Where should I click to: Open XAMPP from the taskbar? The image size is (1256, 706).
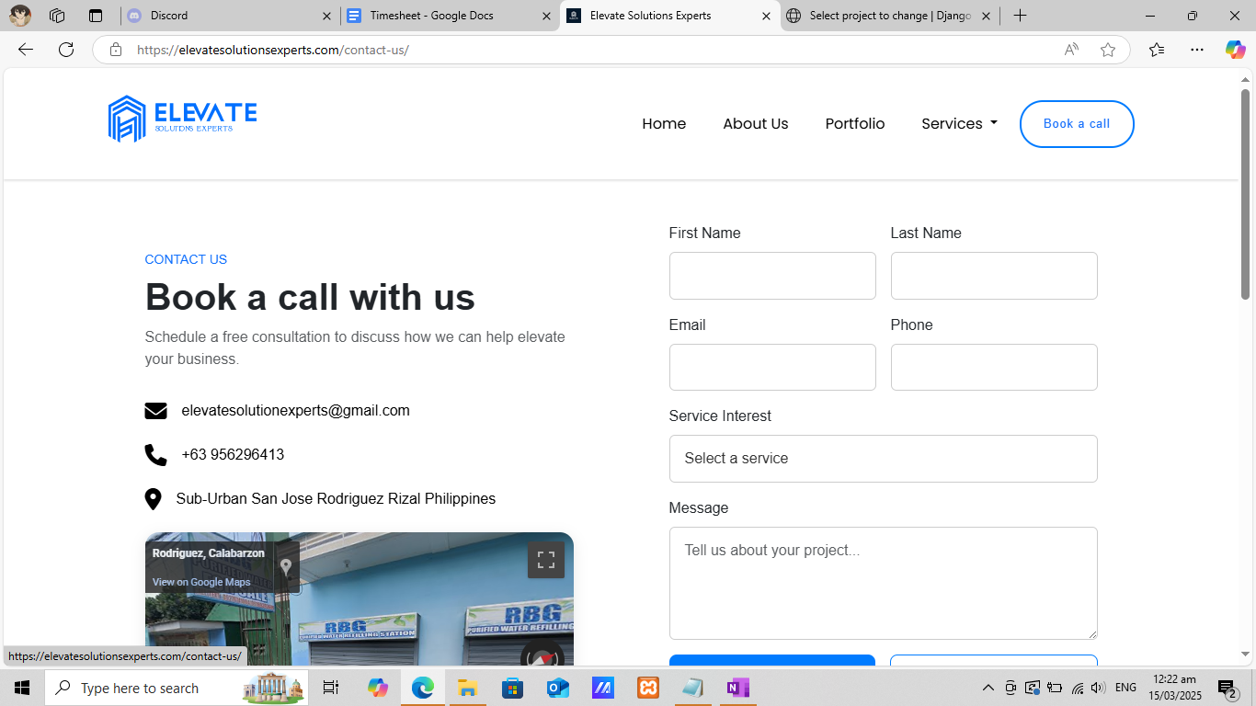click(x=648, y=688)
